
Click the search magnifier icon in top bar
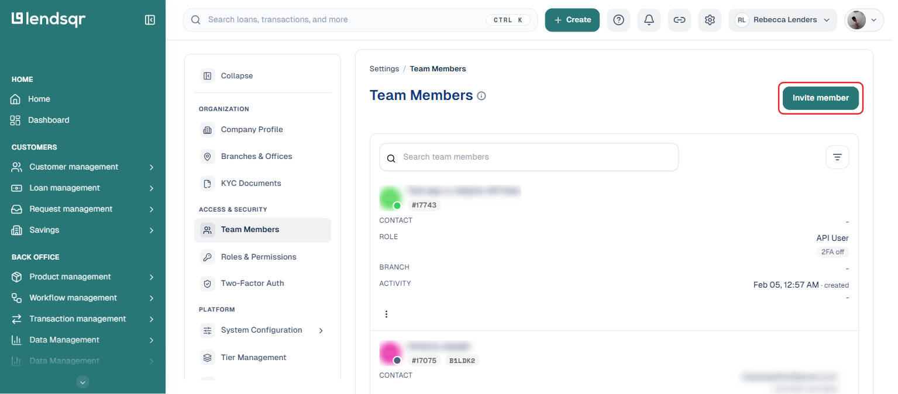click(196, 20)
